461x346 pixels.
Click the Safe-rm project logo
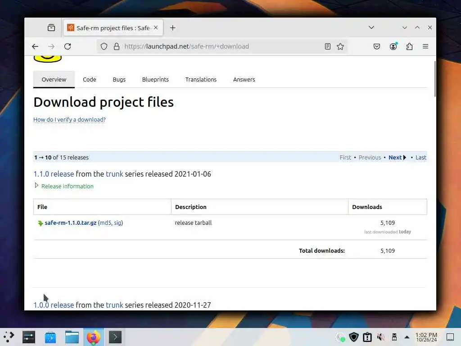48,59
